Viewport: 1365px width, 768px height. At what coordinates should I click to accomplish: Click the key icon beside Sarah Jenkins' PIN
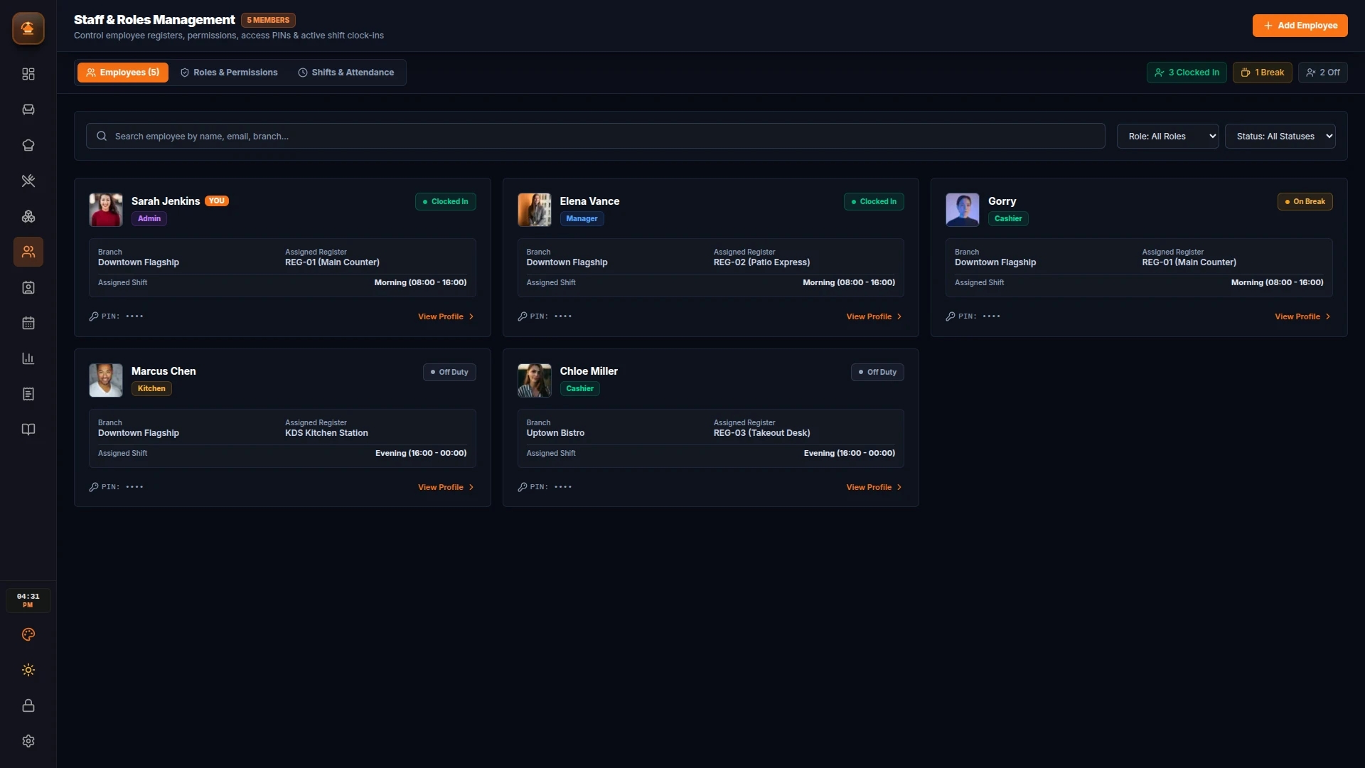pos(94,316)
